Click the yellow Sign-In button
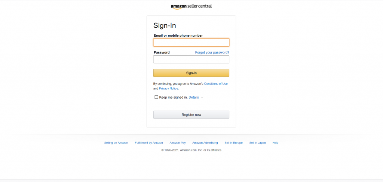383x182 pixels. click(x=191, y=73)
